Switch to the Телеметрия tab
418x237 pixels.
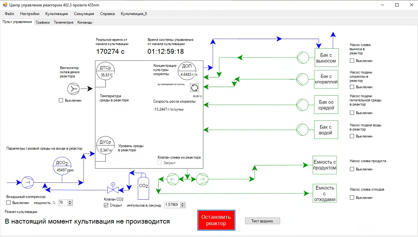coord(64,22)
